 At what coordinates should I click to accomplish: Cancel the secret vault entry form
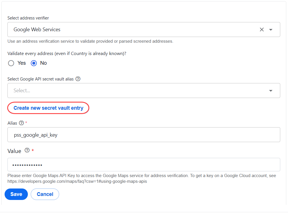[x=45, y=194]
